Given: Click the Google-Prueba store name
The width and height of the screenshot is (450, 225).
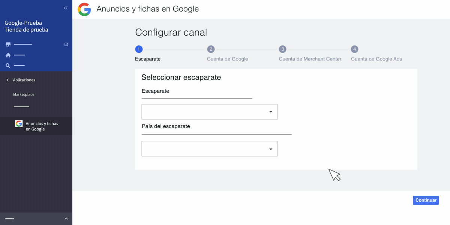Looking at the screenshot, I should tap(23, 22).
